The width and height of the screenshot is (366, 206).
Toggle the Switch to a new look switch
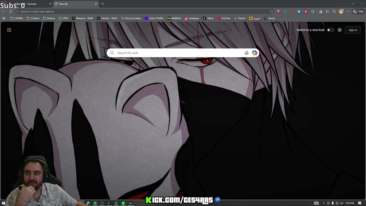tap(330, 30)
